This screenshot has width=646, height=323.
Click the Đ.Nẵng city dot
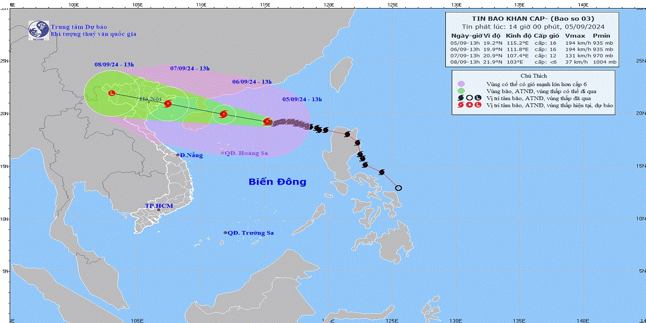tap(178, 155)
